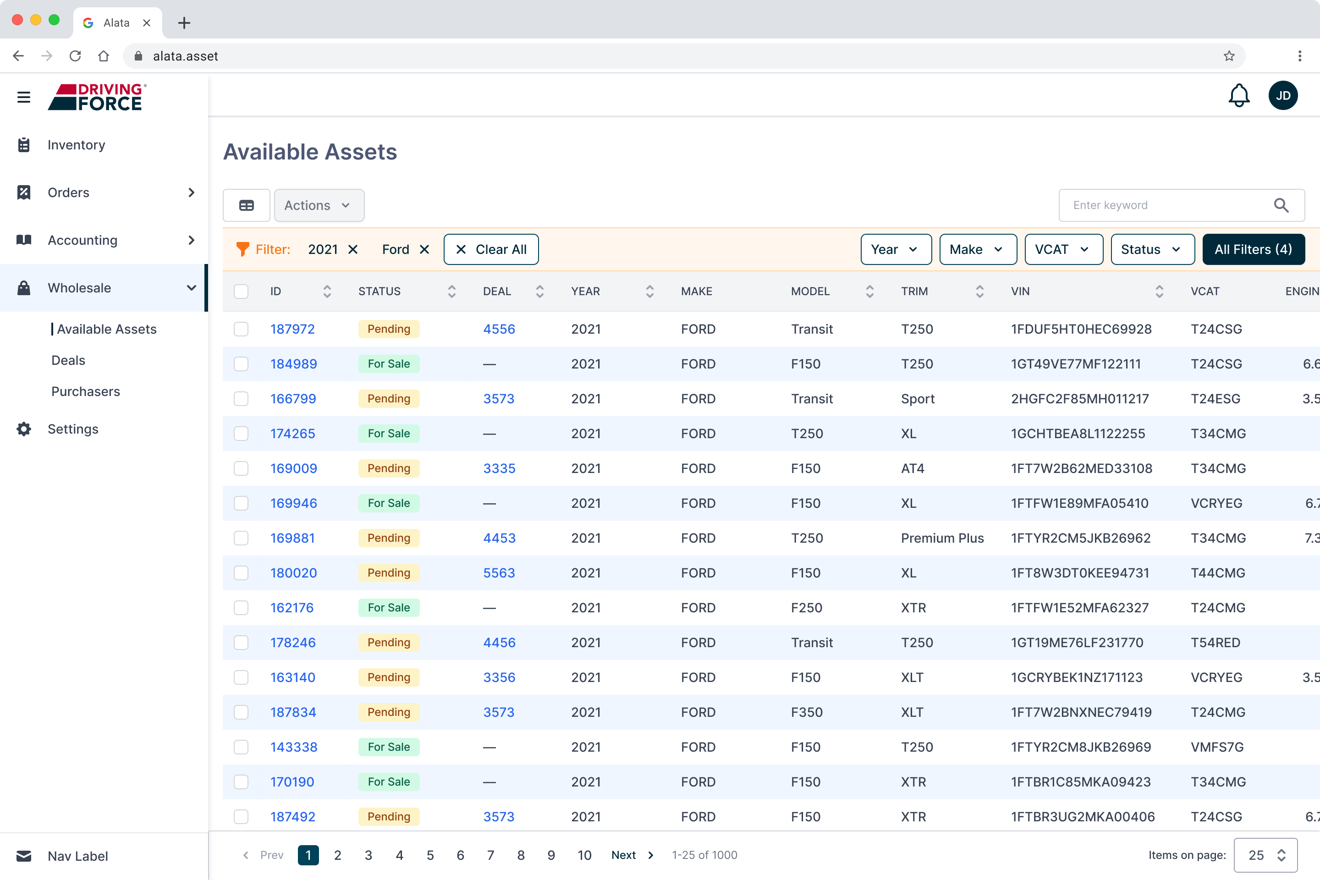Expand the Status filter dropdown
This screenshot has height=880, width=1320.
1152,249
